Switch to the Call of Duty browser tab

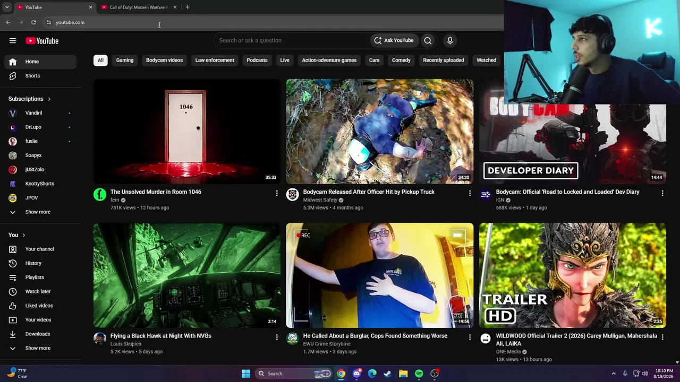point(139,7)
